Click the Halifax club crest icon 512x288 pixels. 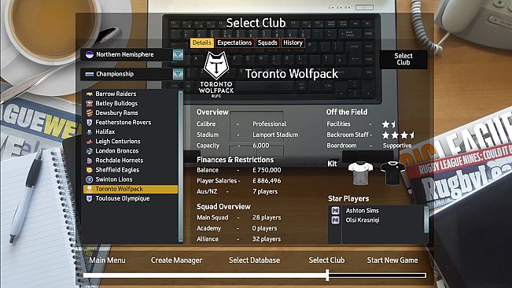click(x=89, y=132)
